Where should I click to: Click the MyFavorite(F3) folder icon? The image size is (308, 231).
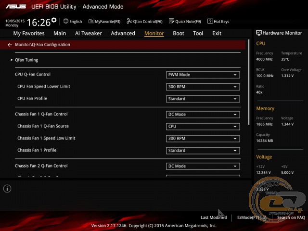point(91,21)
